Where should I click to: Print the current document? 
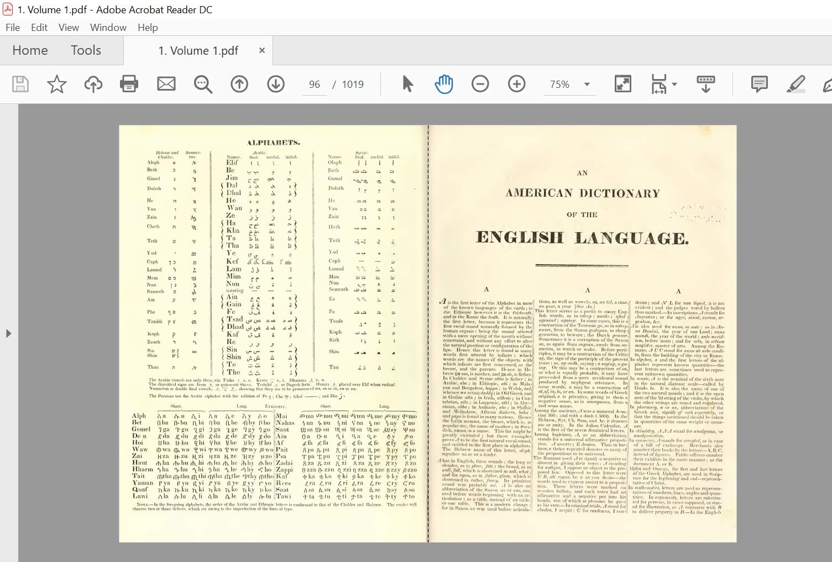click(x=129, y=84)
